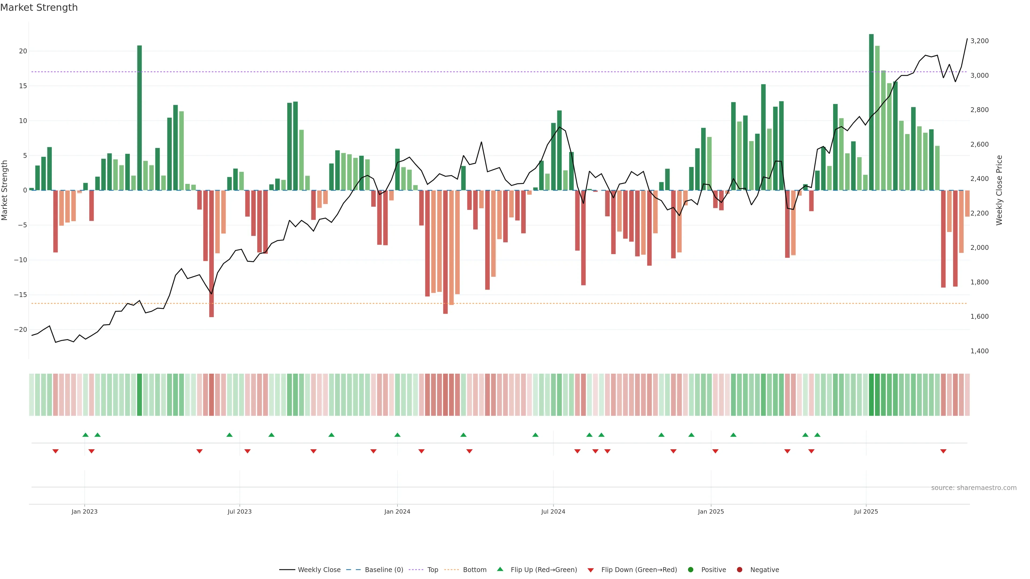Click the Market Strength chart title
This screenshot has height=579, width=1030.
pyautogui.click(x=39, y=8)
